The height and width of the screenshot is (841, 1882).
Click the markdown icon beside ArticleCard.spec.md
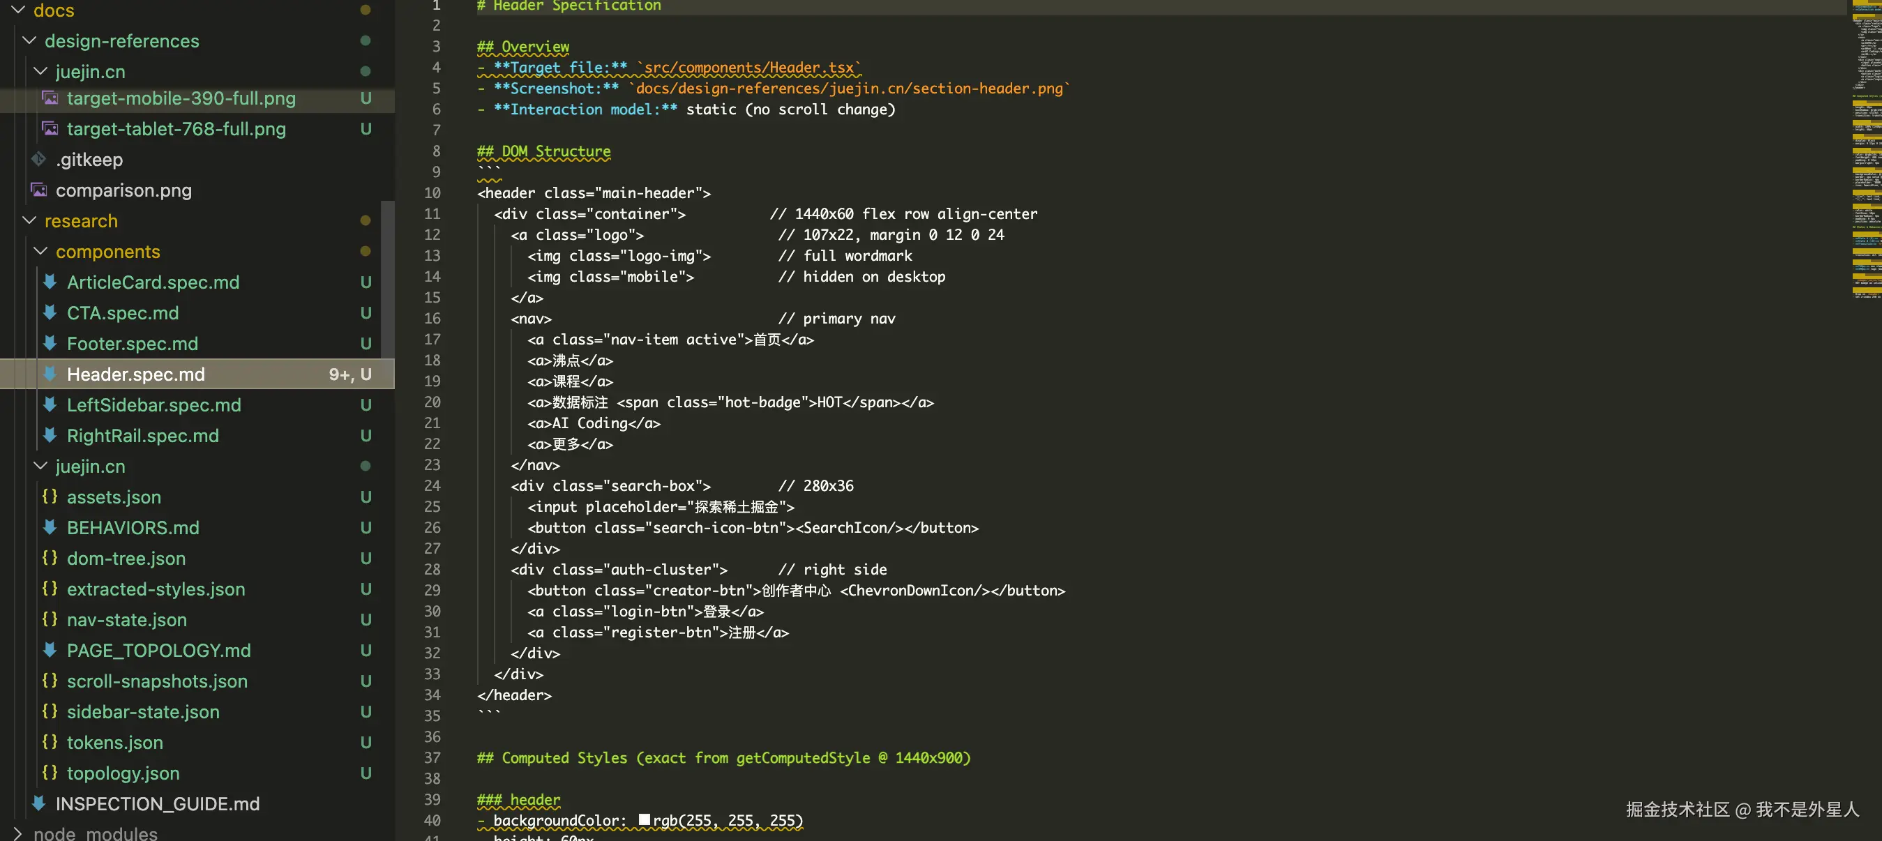(x=50, y=282)
